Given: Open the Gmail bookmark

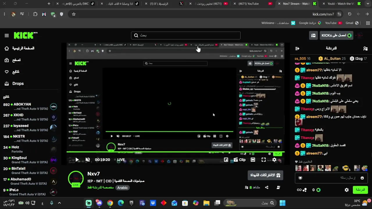Looking at the screenshot, I should tap(352, 23).
